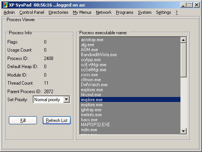Select ccApp.exe process

(130, 60)
